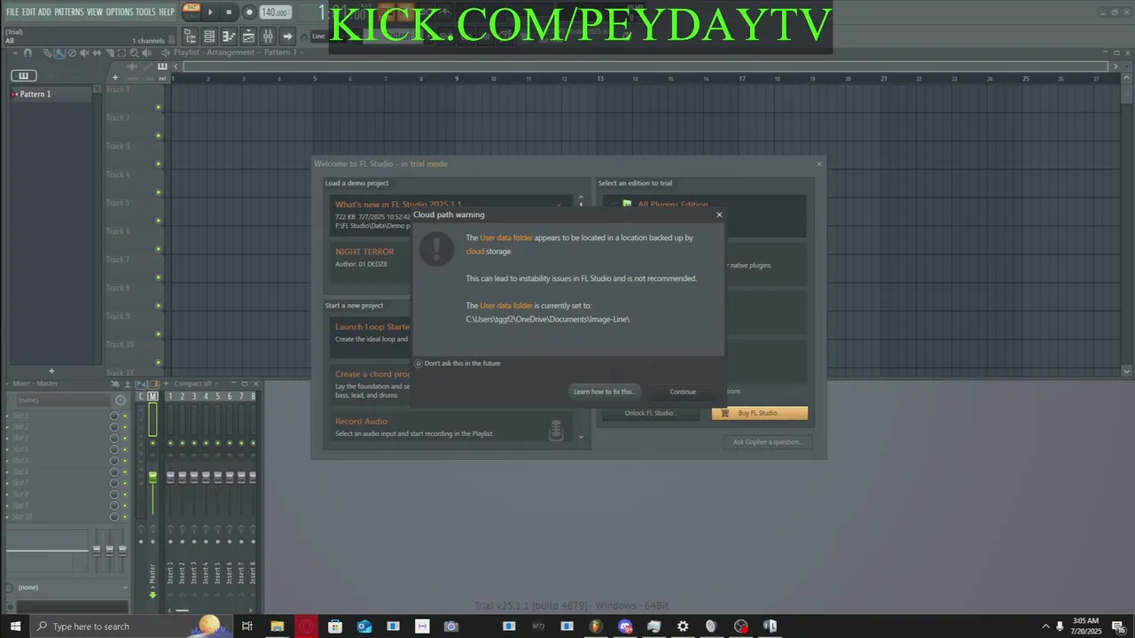The image size is (1135, 638).
Task: Click the Record Audio option
Action: 451,427
